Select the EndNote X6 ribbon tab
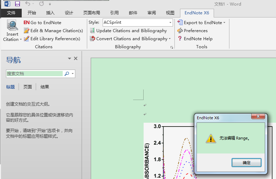Screen dimensions: 276x179 click(x=197, y=13)
